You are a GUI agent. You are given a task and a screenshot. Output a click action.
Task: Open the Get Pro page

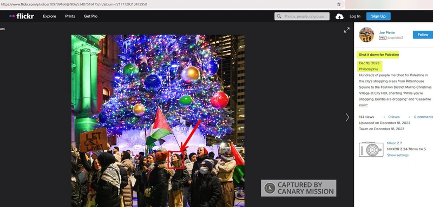pyautogui.click(x=90, y=16)
